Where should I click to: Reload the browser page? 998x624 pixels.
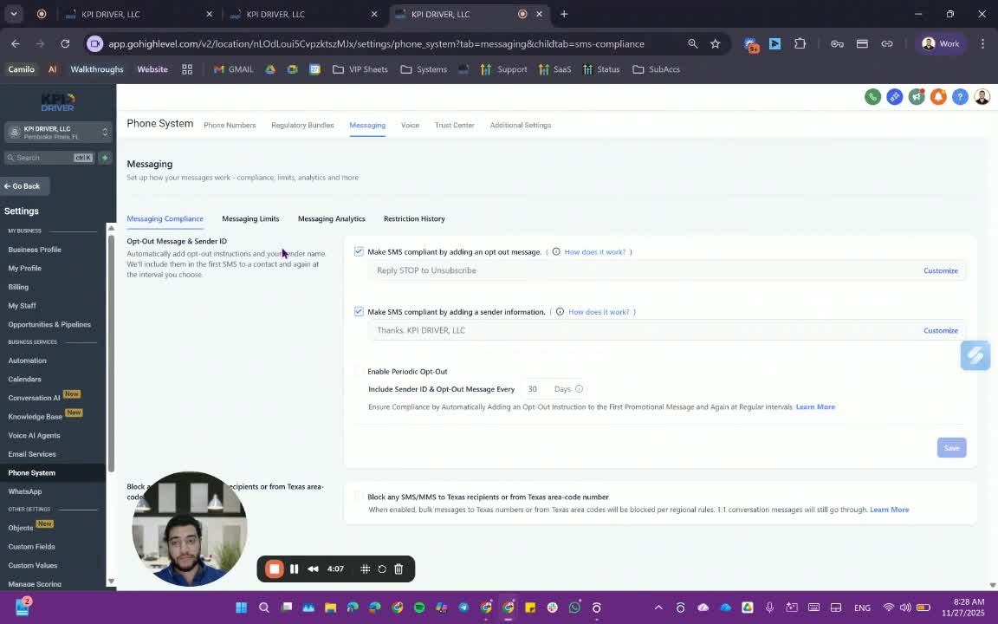(65, 43)
